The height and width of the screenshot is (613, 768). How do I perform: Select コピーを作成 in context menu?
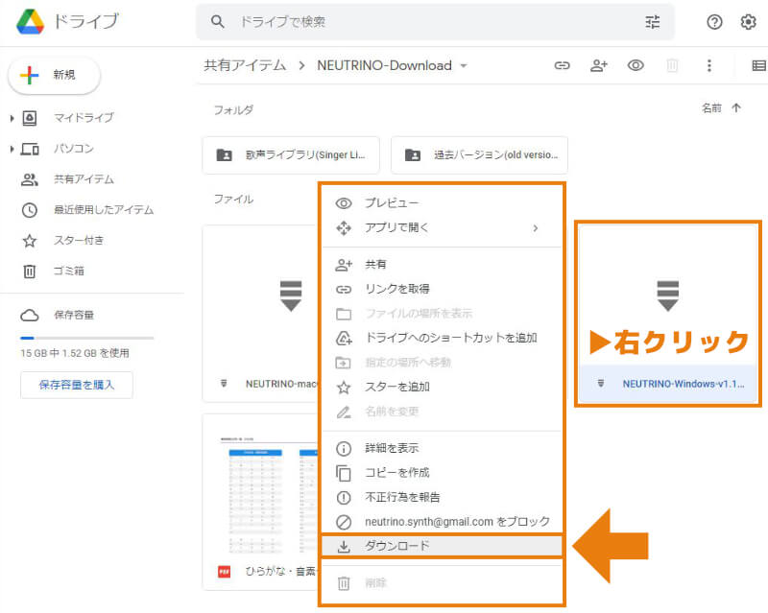[x=442, y=473]
